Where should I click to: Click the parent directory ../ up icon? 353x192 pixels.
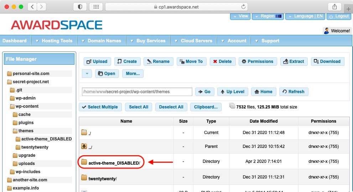(84, 146)
